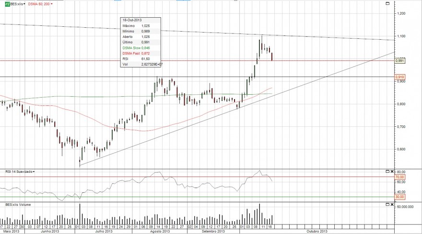Click the 1,200 price axis label
Image resolution: width=422 pixels, height=234 pixels.
coord(401,13)
